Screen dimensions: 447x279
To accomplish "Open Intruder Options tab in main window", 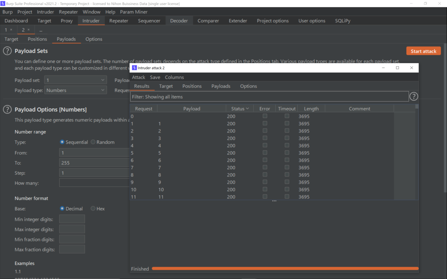I will pos(94,39).
